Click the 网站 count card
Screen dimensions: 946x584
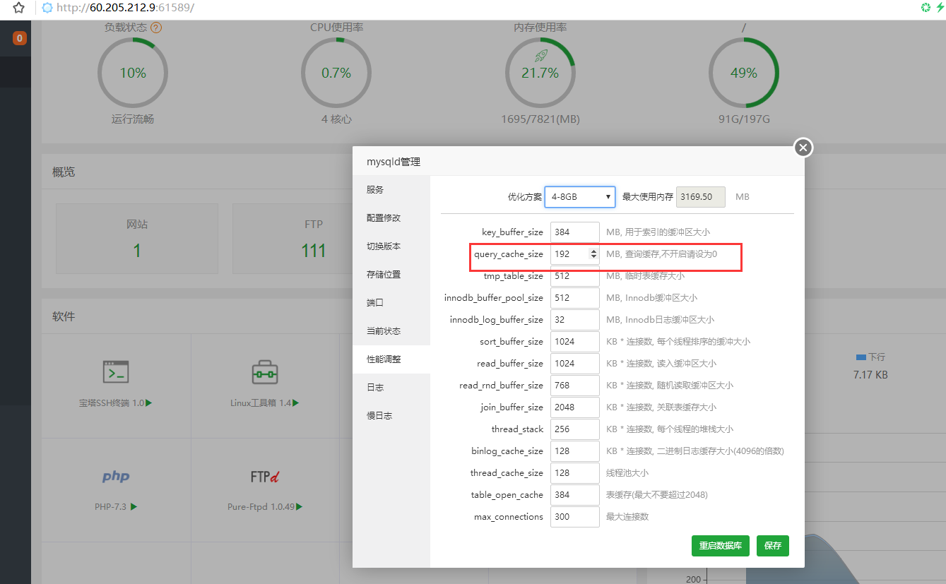[137, 239]
